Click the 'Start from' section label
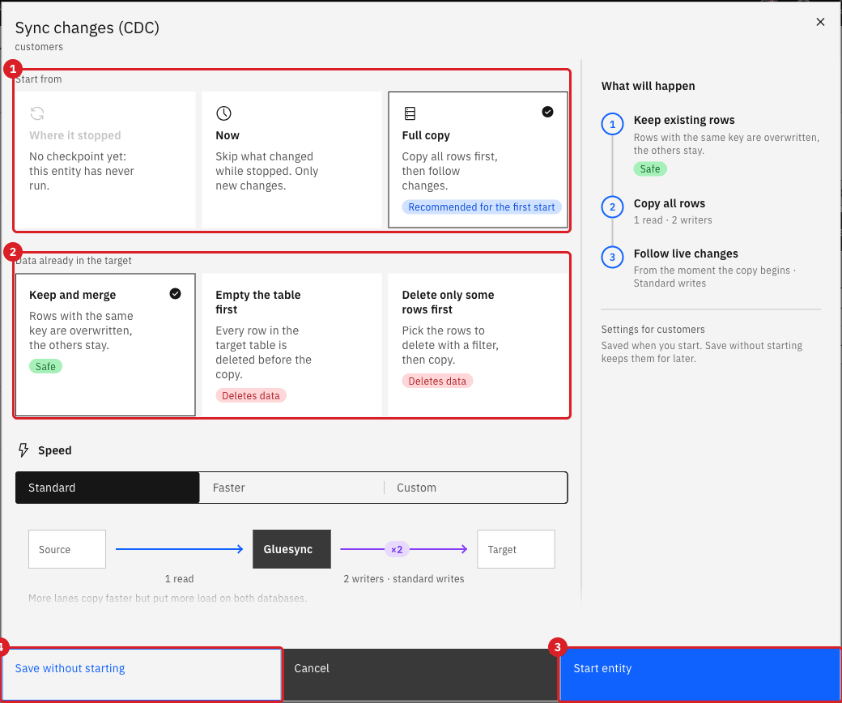Viewport: 842px width, 703px height. pyautogui.click(x=39, y=79)
